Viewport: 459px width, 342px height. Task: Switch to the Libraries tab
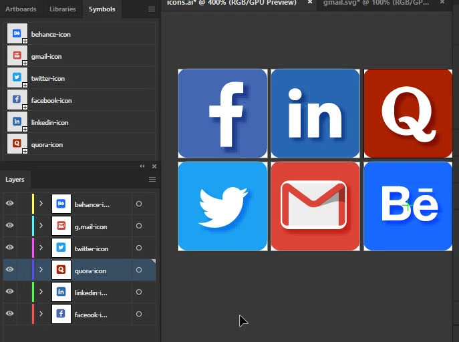(x=62, y=9)
